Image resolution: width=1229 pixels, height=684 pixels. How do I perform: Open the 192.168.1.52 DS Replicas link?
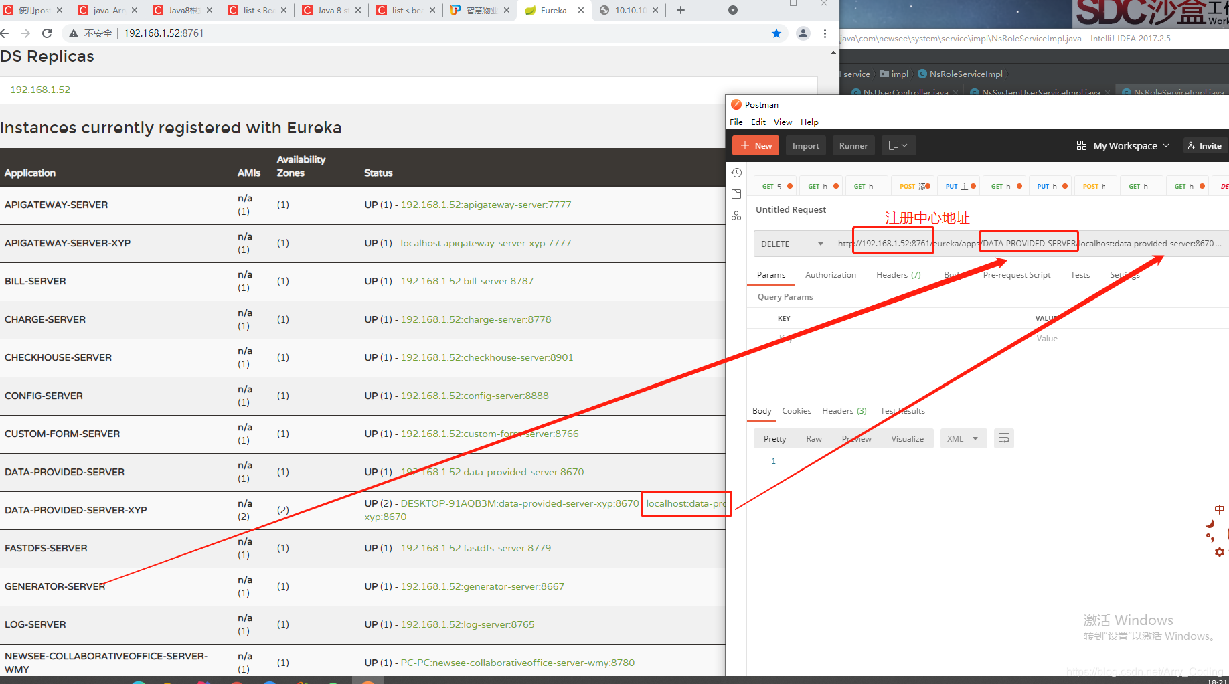coord(40,90)
